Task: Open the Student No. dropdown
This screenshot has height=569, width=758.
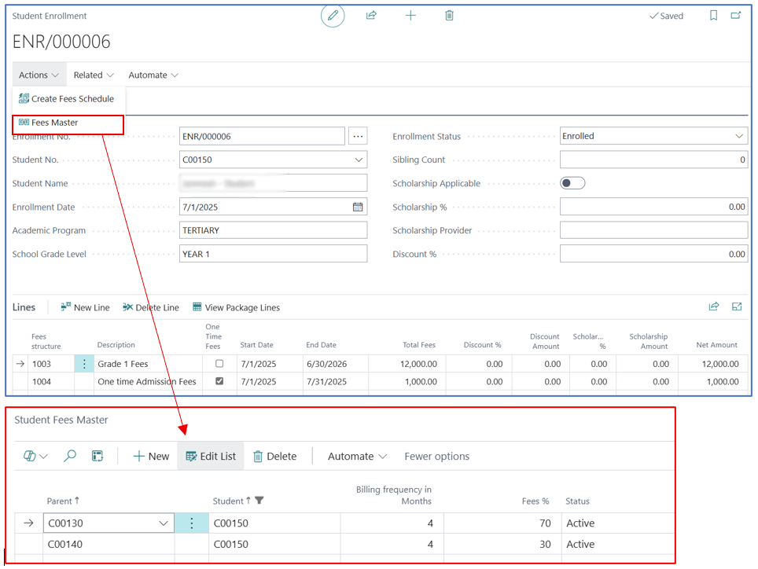Action: tap(359, 160)
